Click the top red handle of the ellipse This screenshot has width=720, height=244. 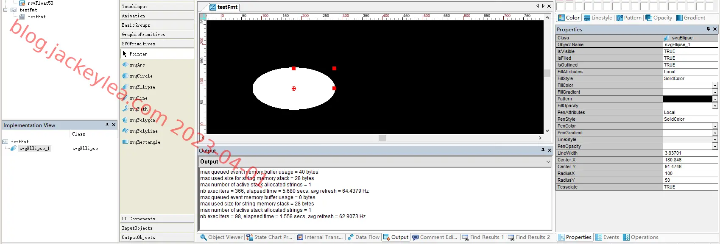tap(293, 68)
